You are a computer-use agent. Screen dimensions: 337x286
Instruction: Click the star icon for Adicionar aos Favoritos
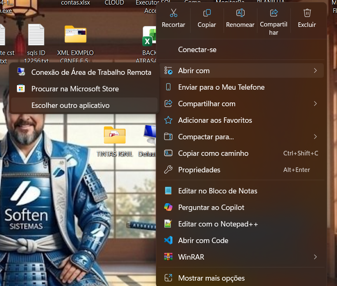168,120
